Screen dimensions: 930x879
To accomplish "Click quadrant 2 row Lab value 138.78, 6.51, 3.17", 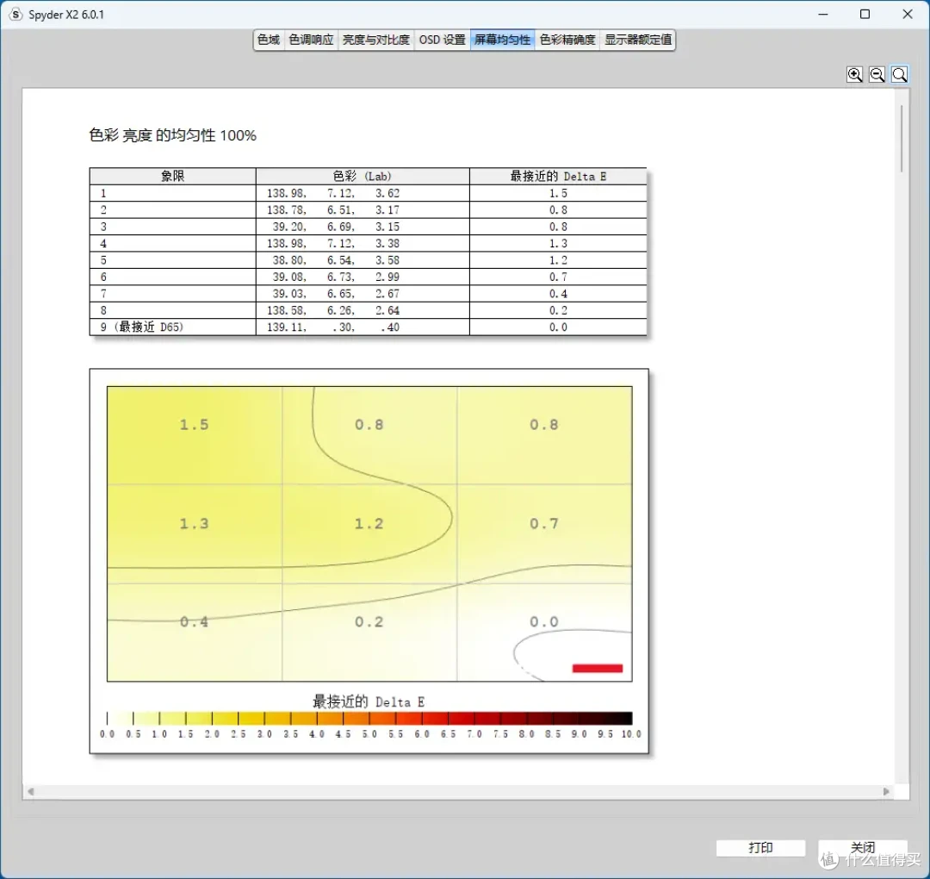I will [x=332, y=209].
